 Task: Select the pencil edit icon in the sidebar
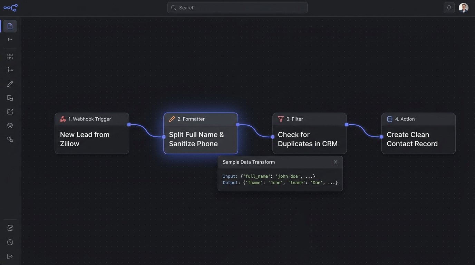tap(9, 83)
